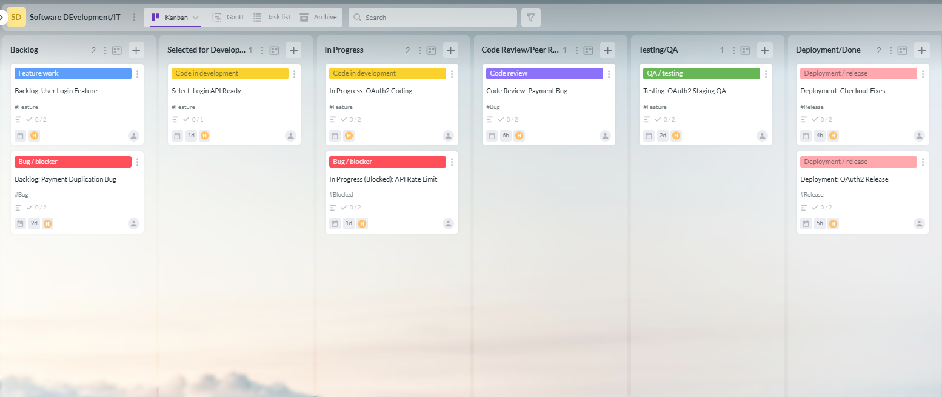The width and height of the screenshot is (942, 397).
Task: Open the board options menu next to Software DEvelopment/IT
Action: [133, 17]
